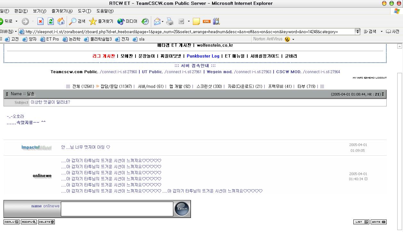403x232 pixels.
Task: Go to Home page icon
Action: [61, 21]
